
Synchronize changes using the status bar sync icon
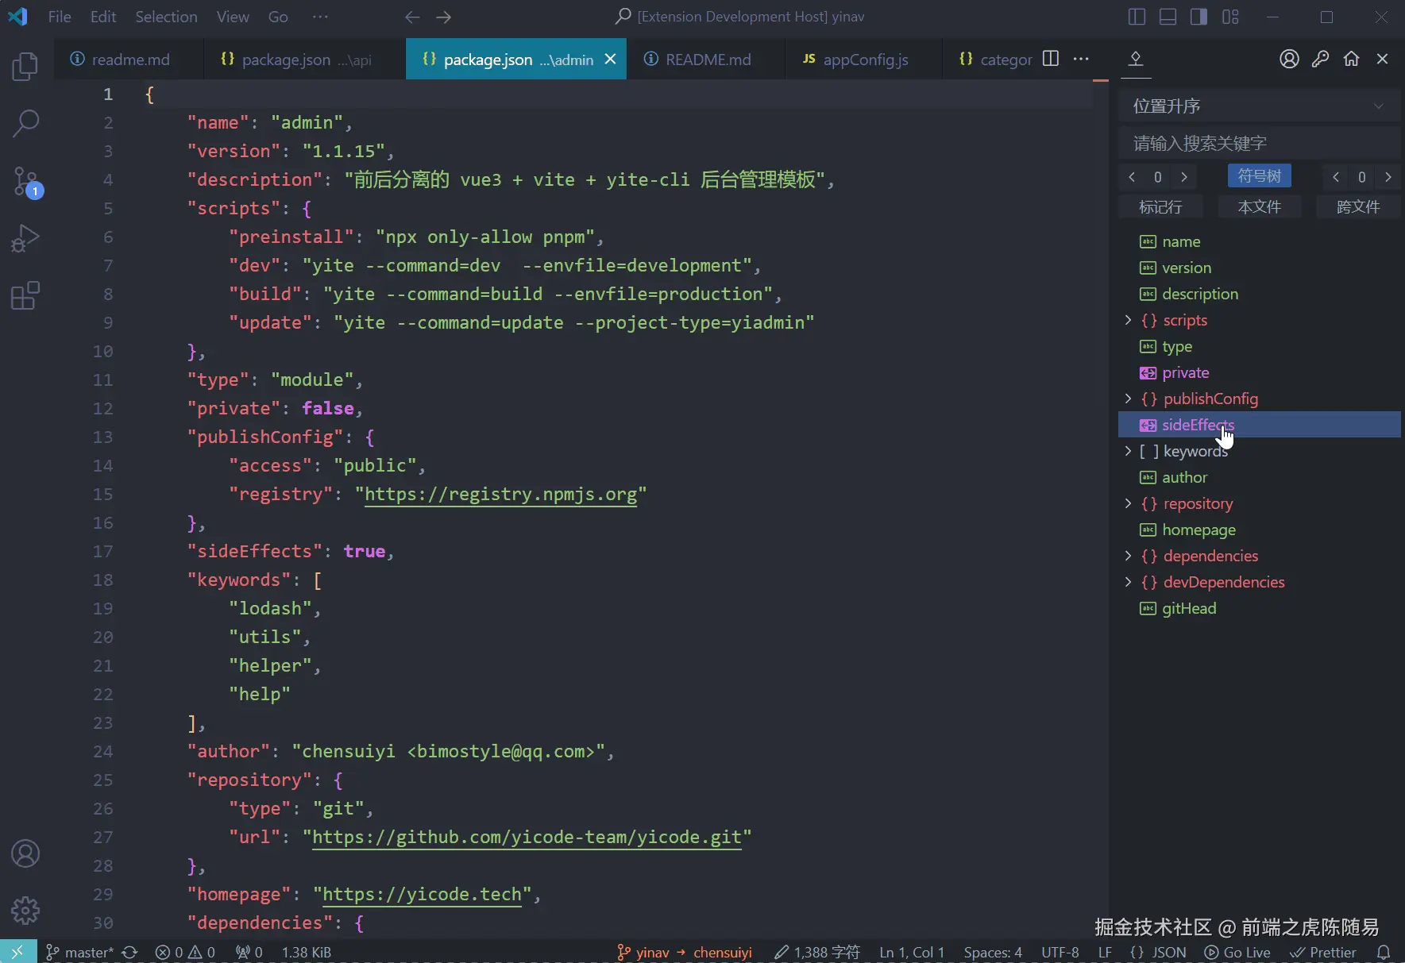[130, 952]
